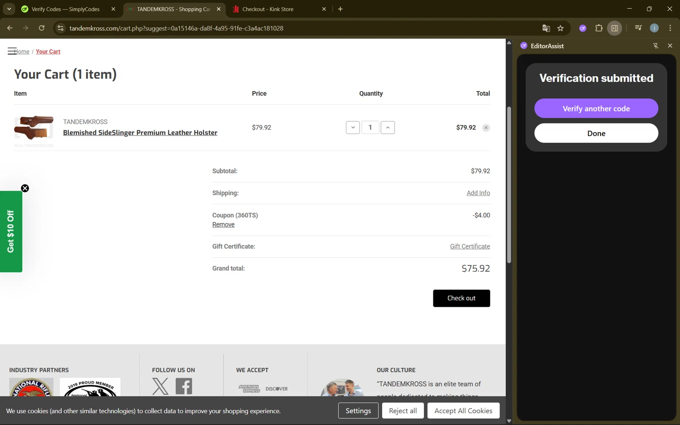Click Accept All Cookies
The width and height of the screenshot is (680, 425).
coord(463,411)
